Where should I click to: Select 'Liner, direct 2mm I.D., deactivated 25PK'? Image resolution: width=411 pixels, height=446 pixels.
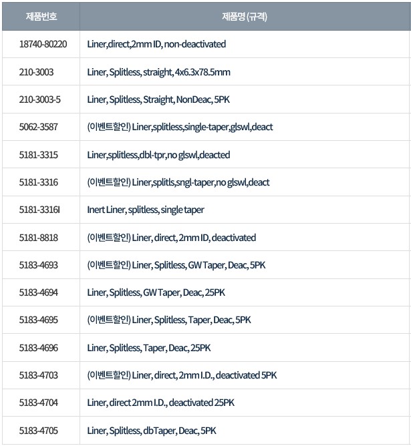[160, 403]
